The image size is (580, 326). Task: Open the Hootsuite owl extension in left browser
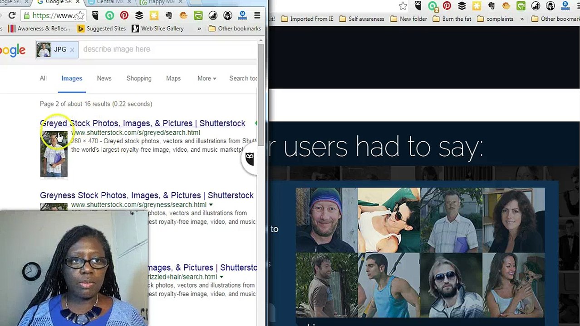coord(95,15)
